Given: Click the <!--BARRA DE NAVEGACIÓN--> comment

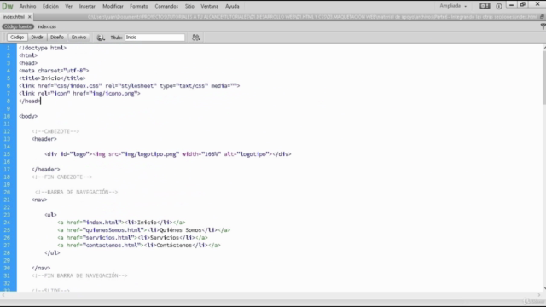Looking at the screenshot, I should point(76,192).
